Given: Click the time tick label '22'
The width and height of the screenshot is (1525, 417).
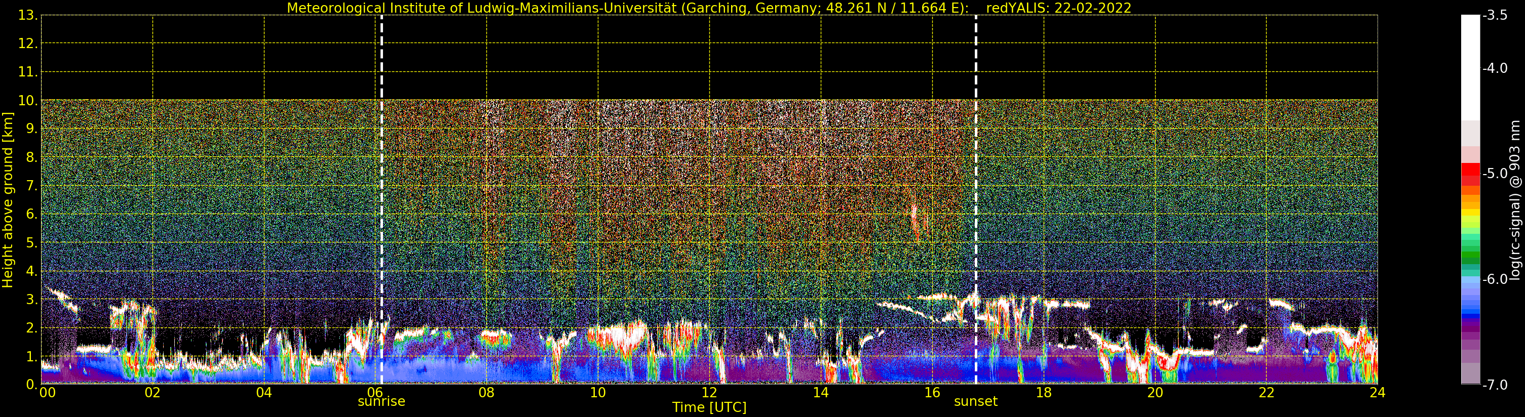Looking at the screenshot, I should click(x=1266, y=393).
